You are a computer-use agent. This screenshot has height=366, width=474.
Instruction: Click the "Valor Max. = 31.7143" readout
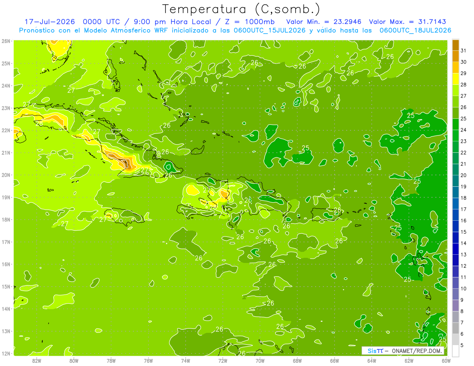407,22
